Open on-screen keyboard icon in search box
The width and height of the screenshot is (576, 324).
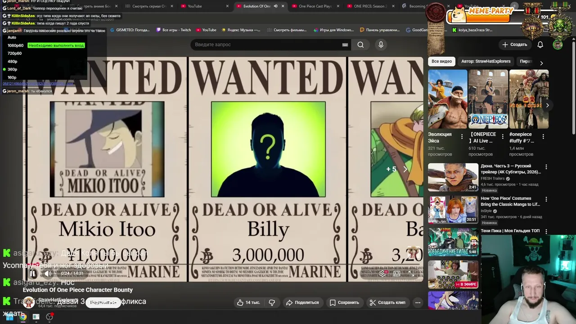tap(345, 45)
